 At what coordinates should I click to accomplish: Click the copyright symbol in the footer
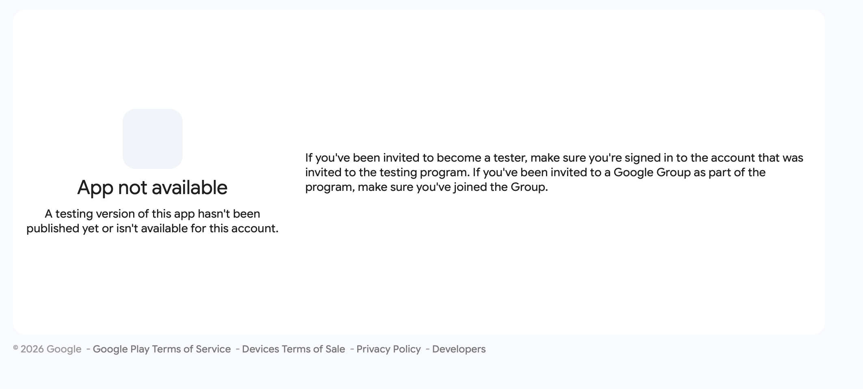(x=15, y=348)
